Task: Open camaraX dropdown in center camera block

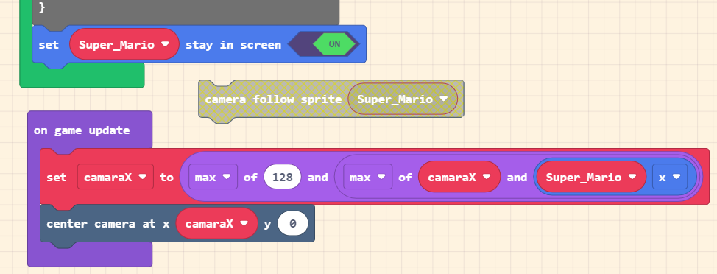Action: pyautogui.click(x=216, y=224)
